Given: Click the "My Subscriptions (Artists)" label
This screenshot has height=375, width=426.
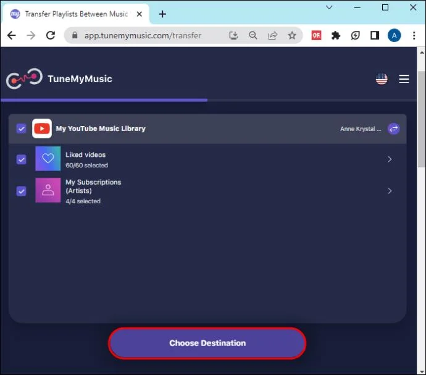Looking at the screenshot, I should click(x=93, y=187).
